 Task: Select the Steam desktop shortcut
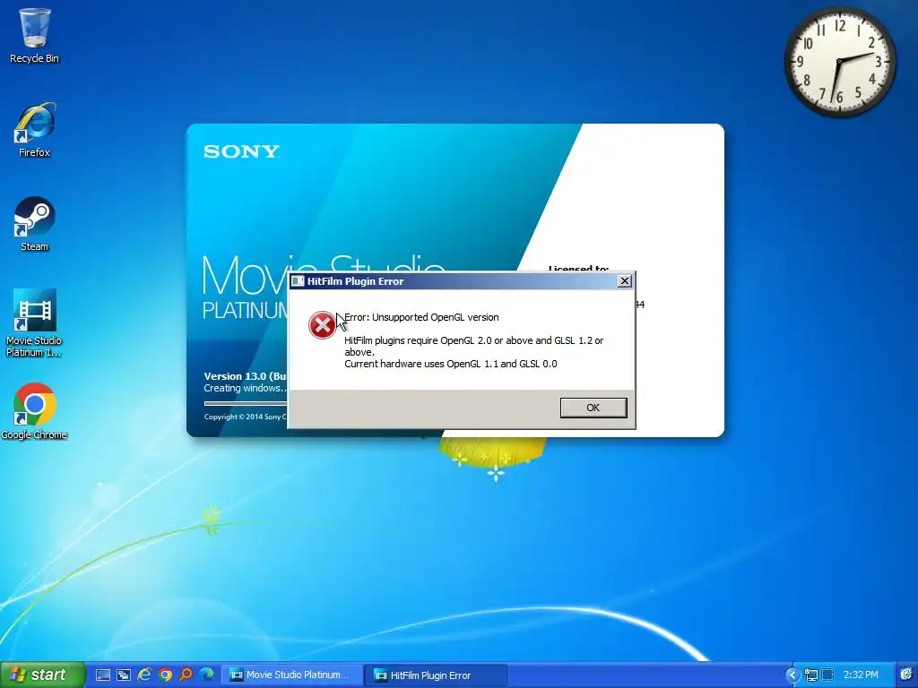click(34, 224)
